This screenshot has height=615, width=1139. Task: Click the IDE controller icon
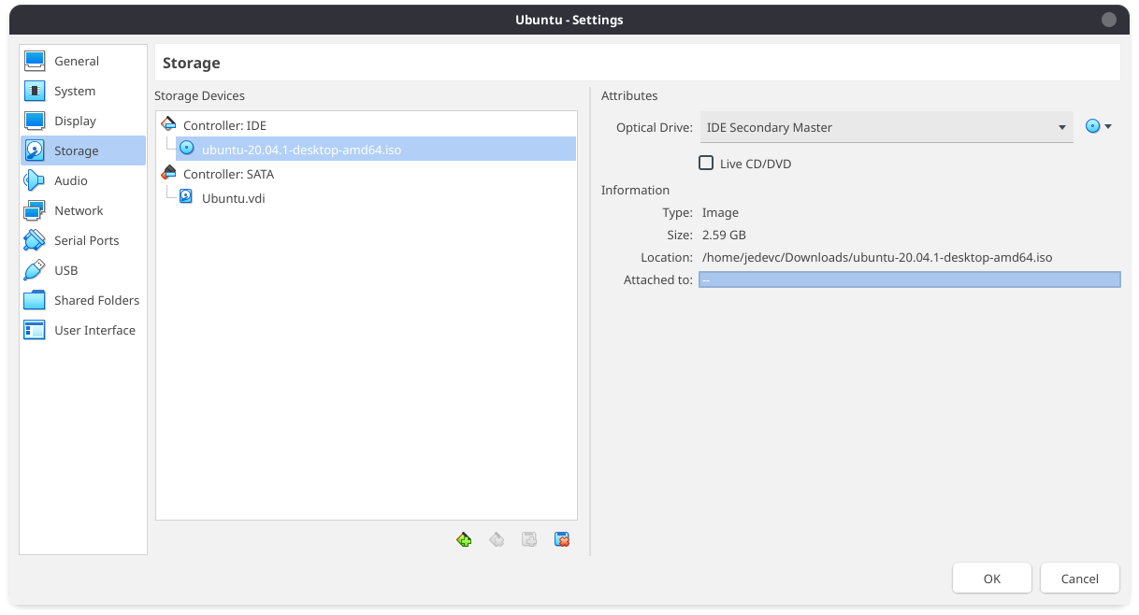click(x=169, y=124)
